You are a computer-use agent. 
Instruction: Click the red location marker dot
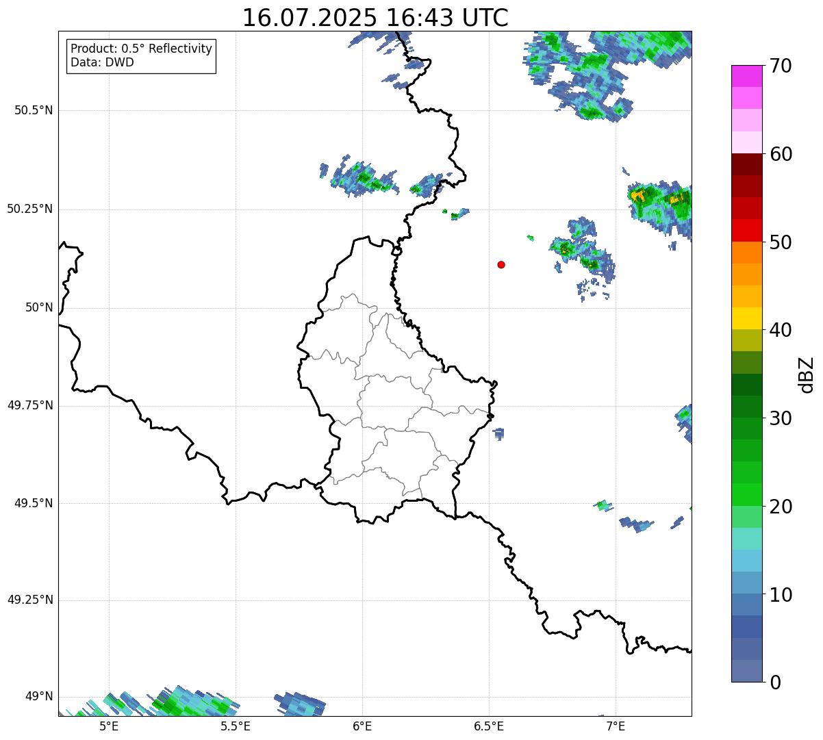[x=501, y=264]
